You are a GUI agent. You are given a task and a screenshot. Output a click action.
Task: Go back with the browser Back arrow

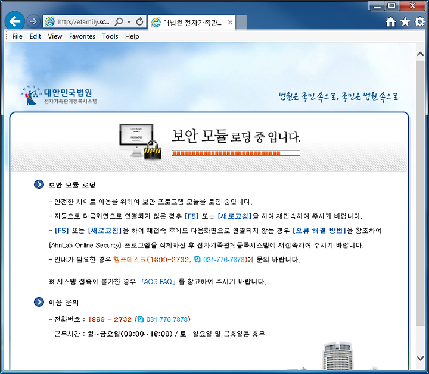coord(14,21)
